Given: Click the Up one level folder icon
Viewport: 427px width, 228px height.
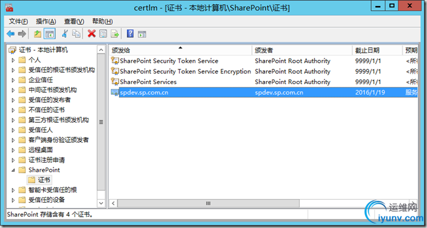Looking at the screenshot, I should pyautogui.click(x=38, y=34).
